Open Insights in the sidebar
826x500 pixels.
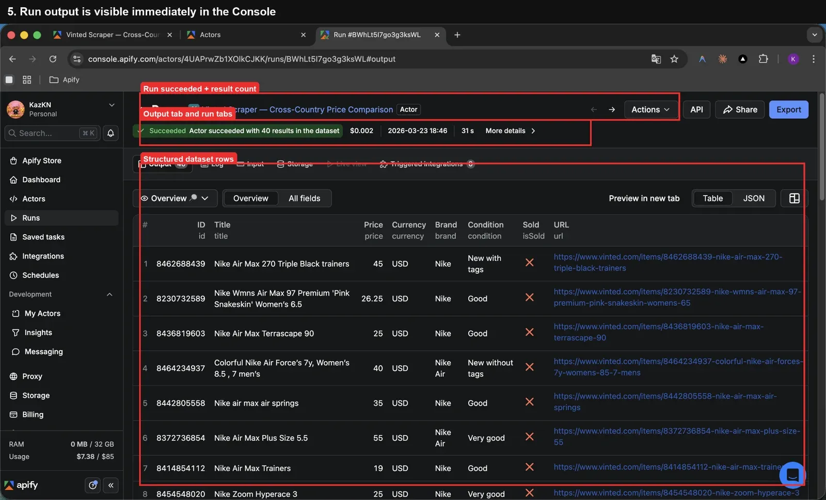[x=61, y=332]
